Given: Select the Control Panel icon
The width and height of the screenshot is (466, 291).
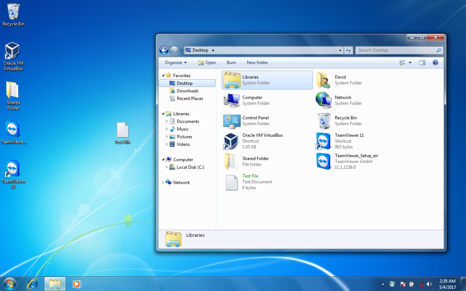Looking at the screenshot, I should click(x=232, y=121).
